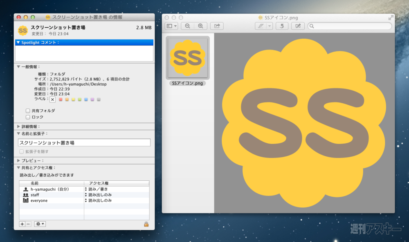409x242 pixels.
Task: Open the annotate tool dropdown arrow
Action: point(270,26)
